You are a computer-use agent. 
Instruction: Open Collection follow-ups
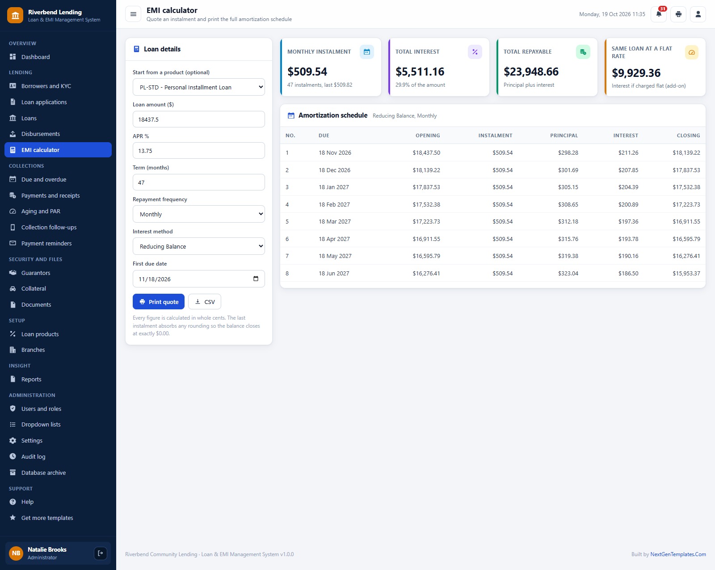pos(58,227)
